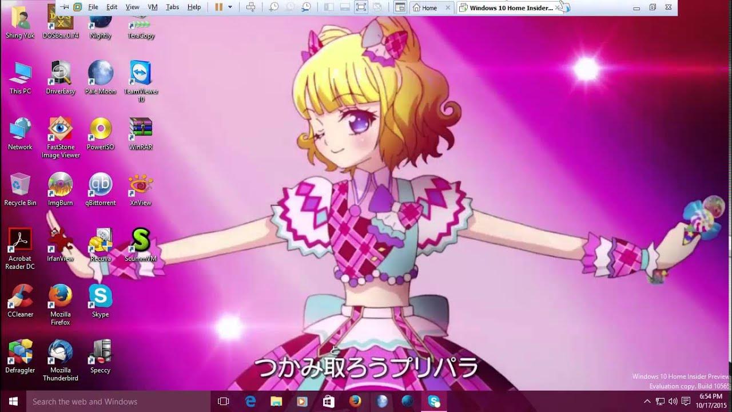Screen dimensions: 732x412
Task: Open the Acrobat Reader DC shortcut
Action: pos(20,249)
